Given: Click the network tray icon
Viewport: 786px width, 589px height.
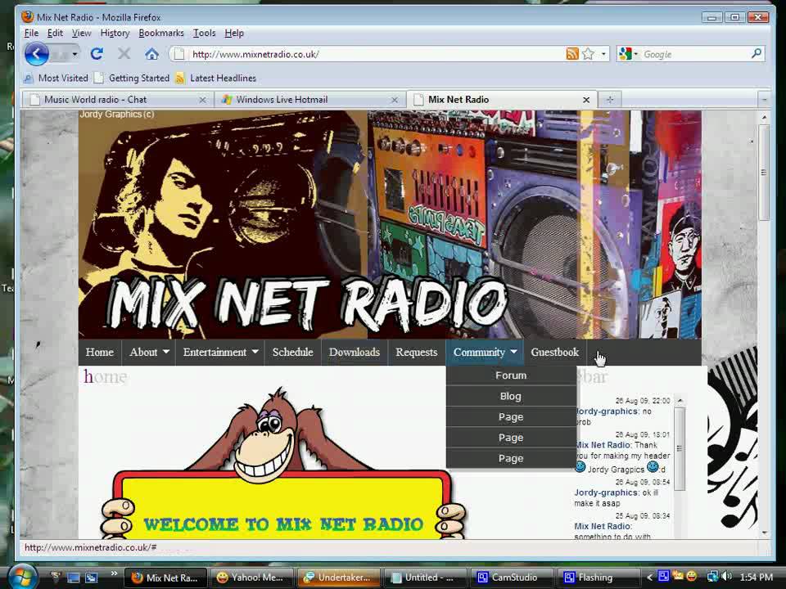Looking at the screenshot, I should pyautogui.click(x=711, y=577).
